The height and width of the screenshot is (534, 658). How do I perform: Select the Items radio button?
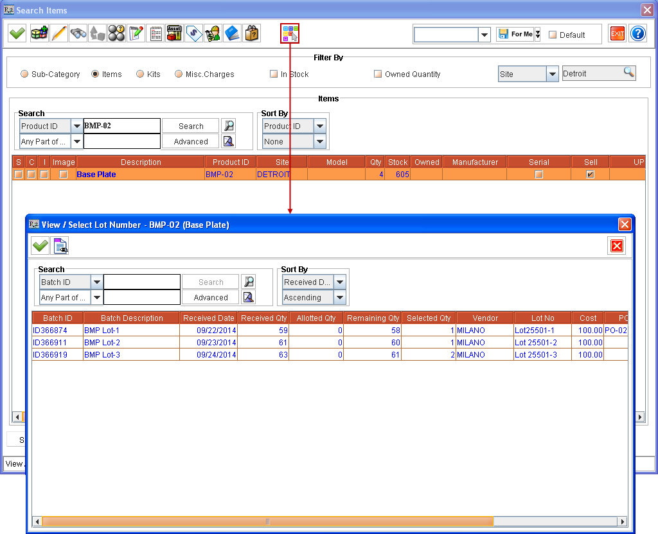95,74
